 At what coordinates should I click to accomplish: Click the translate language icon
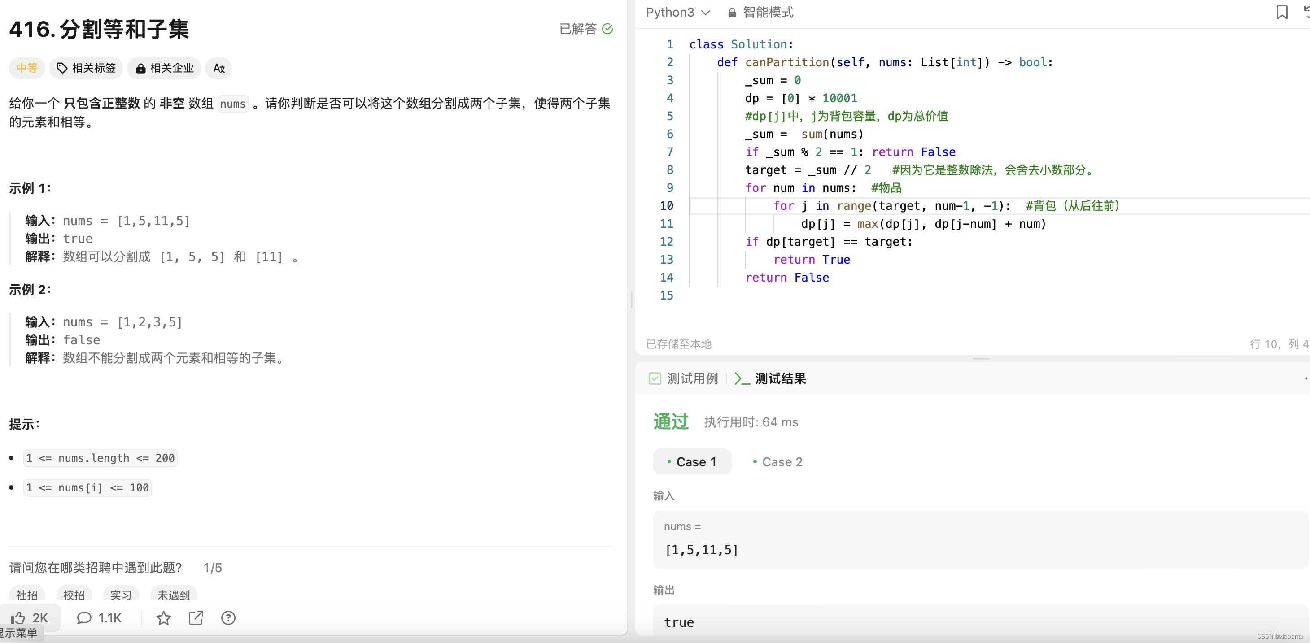pos(218,68)
